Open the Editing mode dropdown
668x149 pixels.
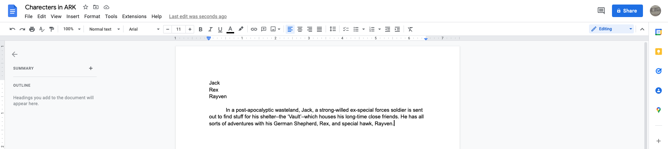pyautogui.click(x=612, y=29)
